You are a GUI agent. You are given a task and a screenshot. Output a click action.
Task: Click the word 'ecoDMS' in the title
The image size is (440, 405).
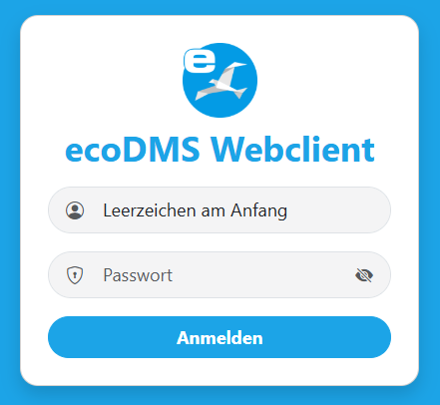pyautogui.click(x=133, y=150)
